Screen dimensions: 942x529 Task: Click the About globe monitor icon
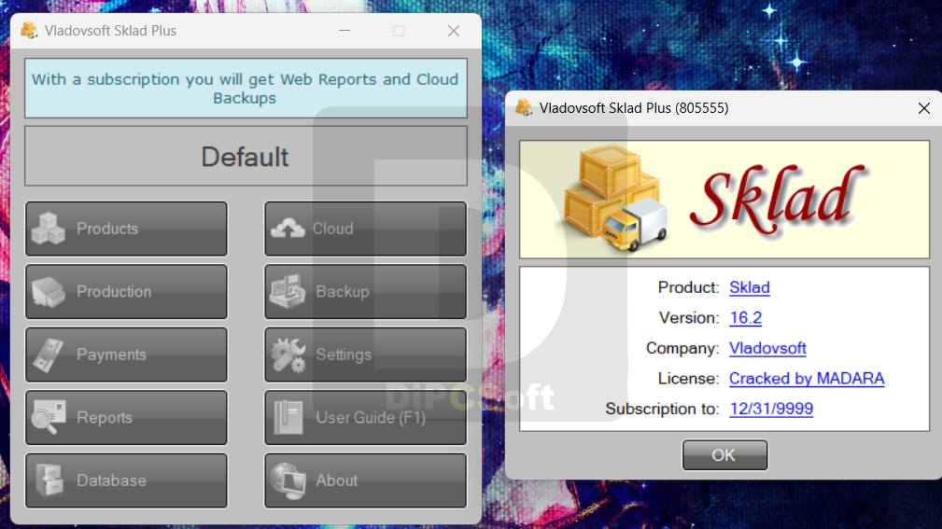click(x=288, y=480)
